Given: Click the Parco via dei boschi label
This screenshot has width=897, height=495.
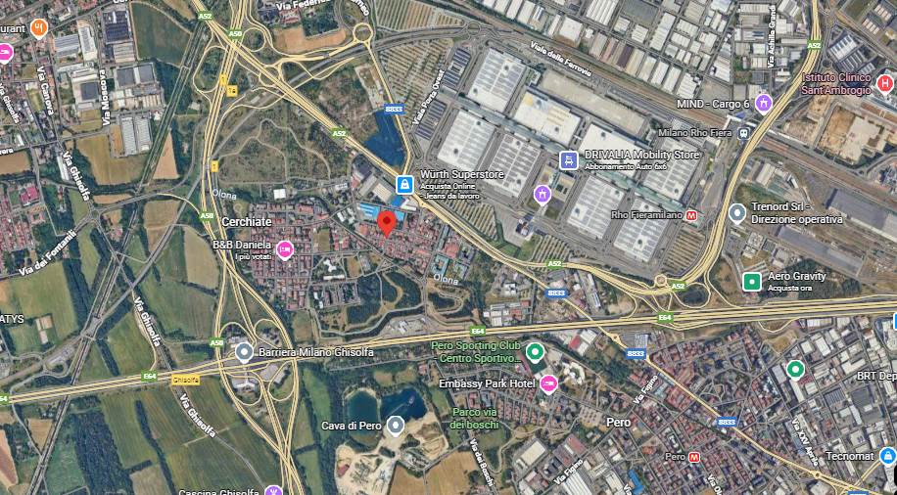Looking at the screenshot, I should point(474,419).
